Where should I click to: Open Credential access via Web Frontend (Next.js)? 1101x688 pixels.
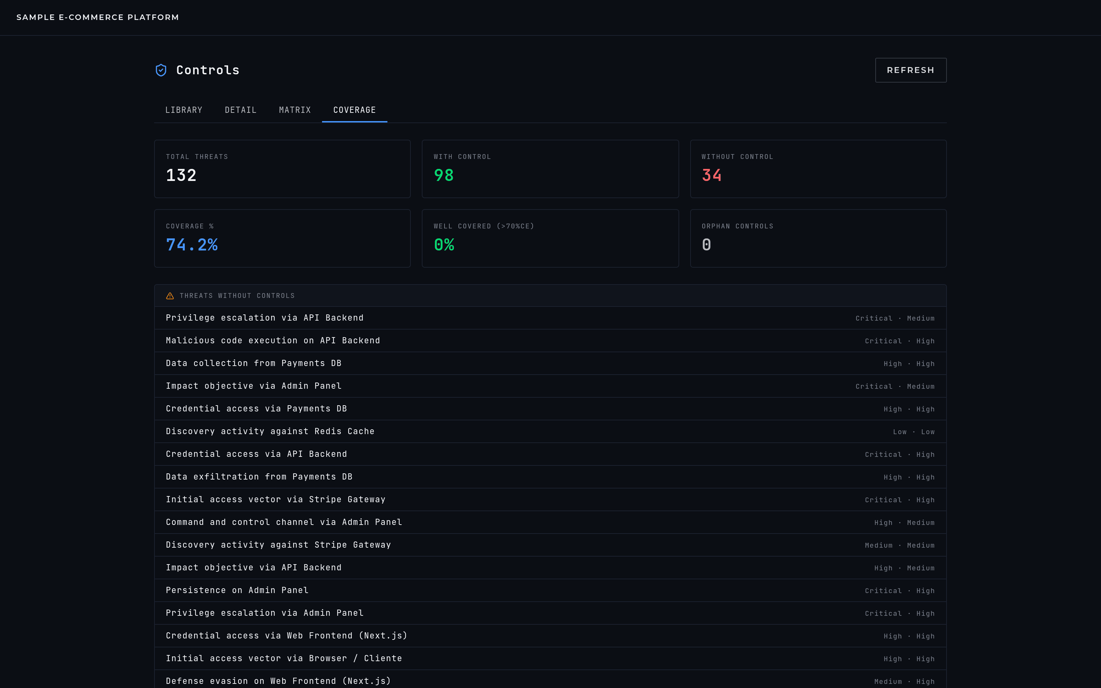[550, 636]
